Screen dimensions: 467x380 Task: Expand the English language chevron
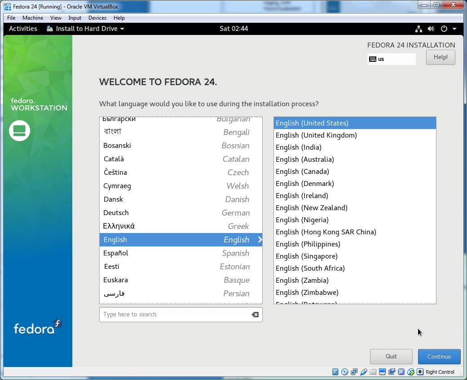pos(260,239)
